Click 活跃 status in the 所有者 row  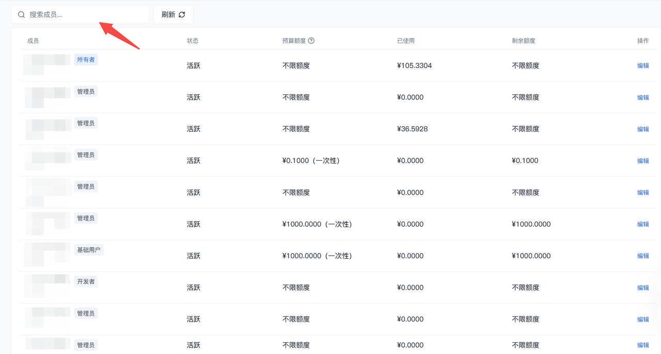click(x=194, y=65)
